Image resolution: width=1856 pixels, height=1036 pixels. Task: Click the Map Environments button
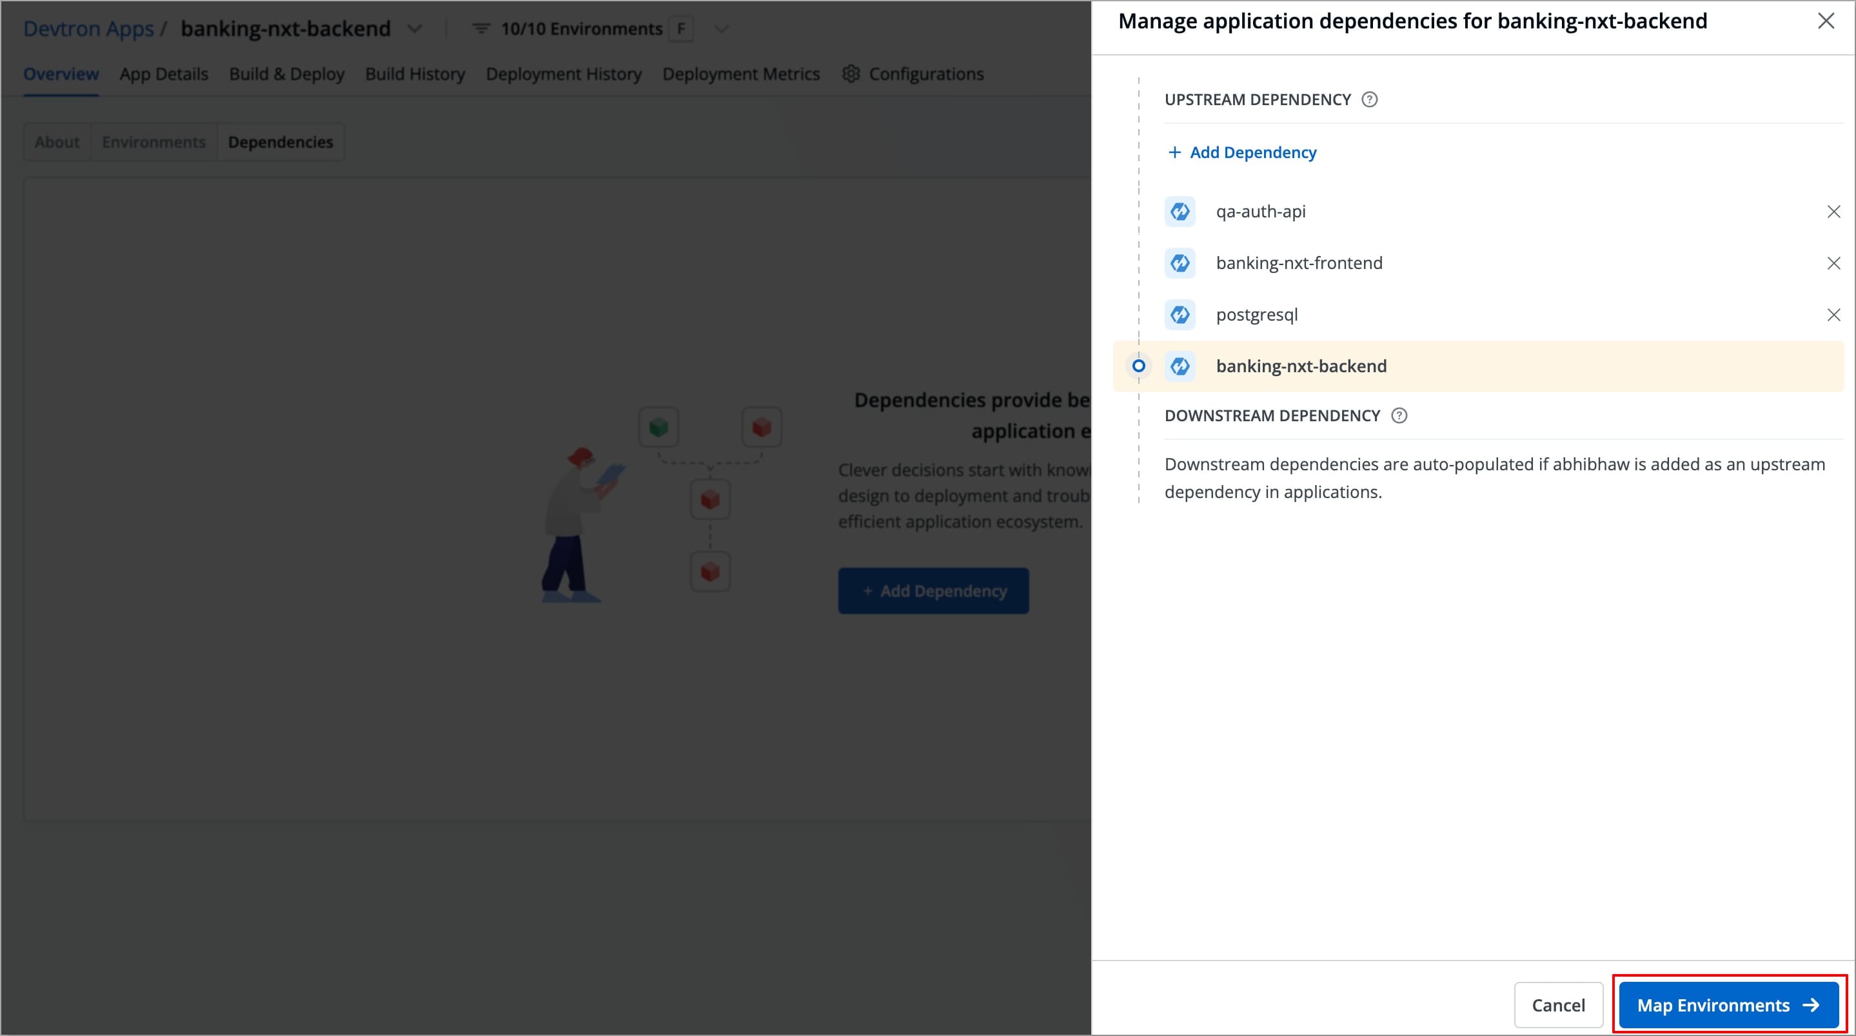[1728, 1005]
